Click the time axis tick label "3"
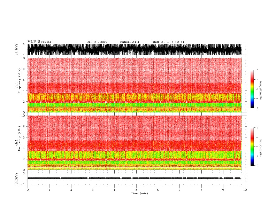Screen dimensions: 276x213 [93, 190]
